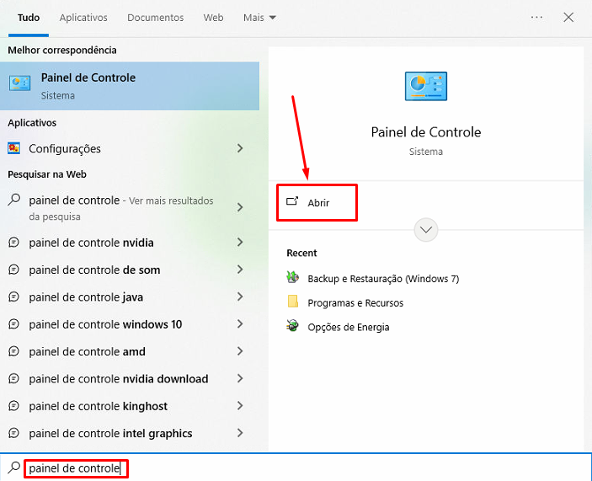Expand the painel de controle amd chevron
This screenshot has height=481, width=592.
(x=240, y=351)
